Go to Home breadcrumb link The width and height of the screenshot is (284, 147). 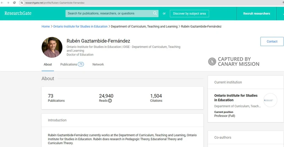point(46,27)
